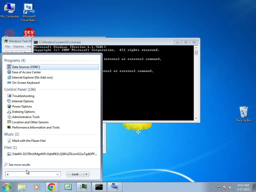Screen dimensions: 256x192
Task: Click the volume speaker tray icon
Action: coord(231,187)
